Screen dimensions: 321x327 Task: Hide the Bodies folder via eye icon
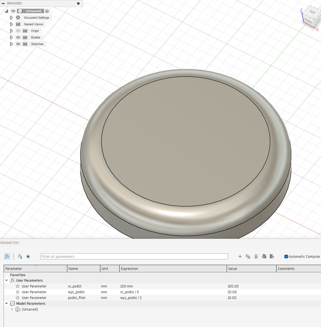[x=18, y=37]
